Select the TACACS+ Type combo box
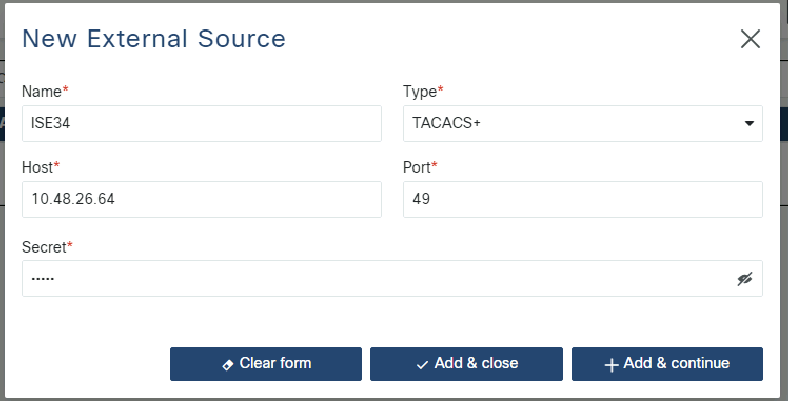Screen dimensions: 788x401 [x=583, y=124]
